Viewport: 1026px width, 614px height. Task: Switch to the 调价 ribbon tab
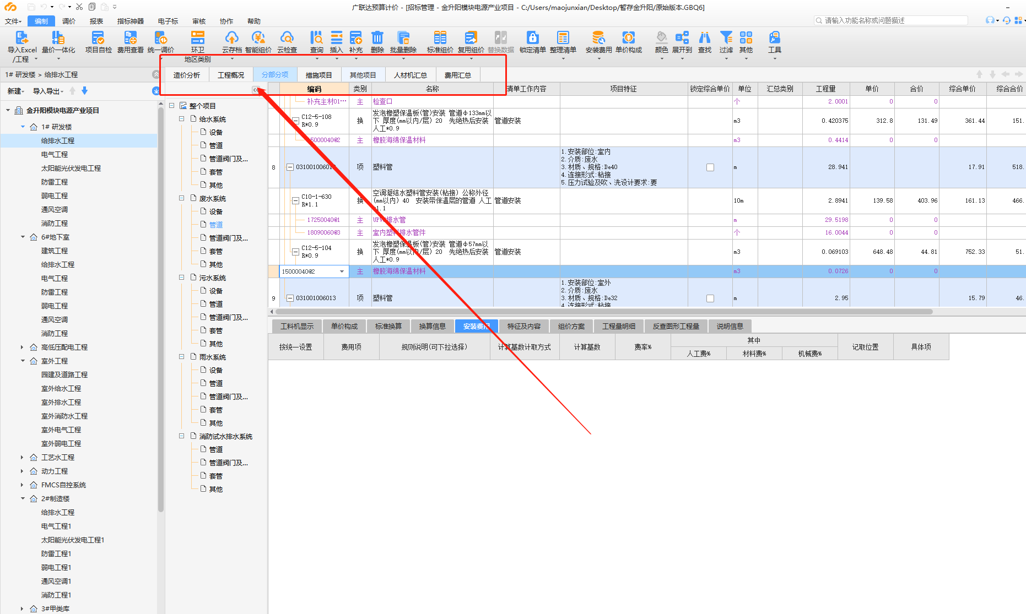point(69,21)
